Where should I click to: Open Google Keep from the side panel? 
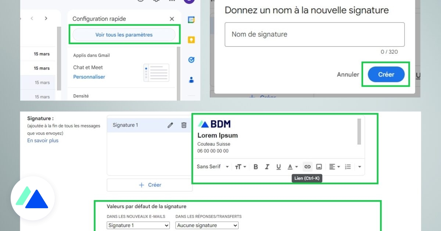pos(191,39)
